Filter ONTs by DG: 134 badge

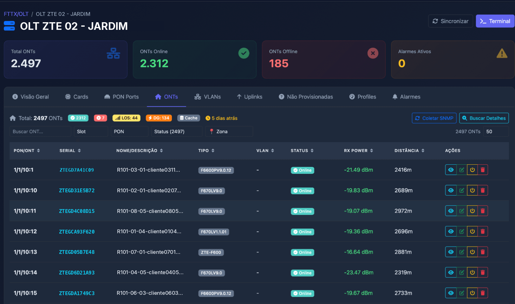tap(159, 118)
